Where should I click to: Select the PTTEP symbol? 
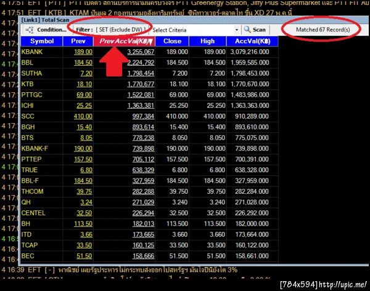pyautogui.click(x=31, y=159)
